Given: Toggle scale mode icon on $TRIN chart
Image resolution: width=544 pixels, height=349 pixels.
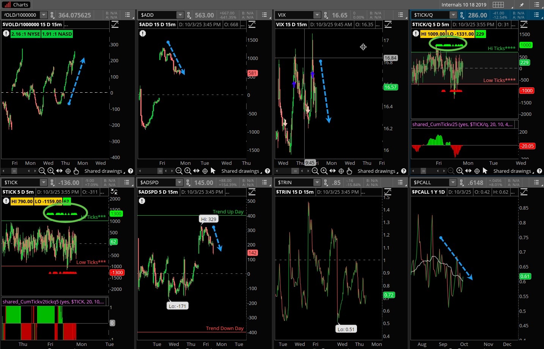Looking at the screenshot, I should [388, 192].
